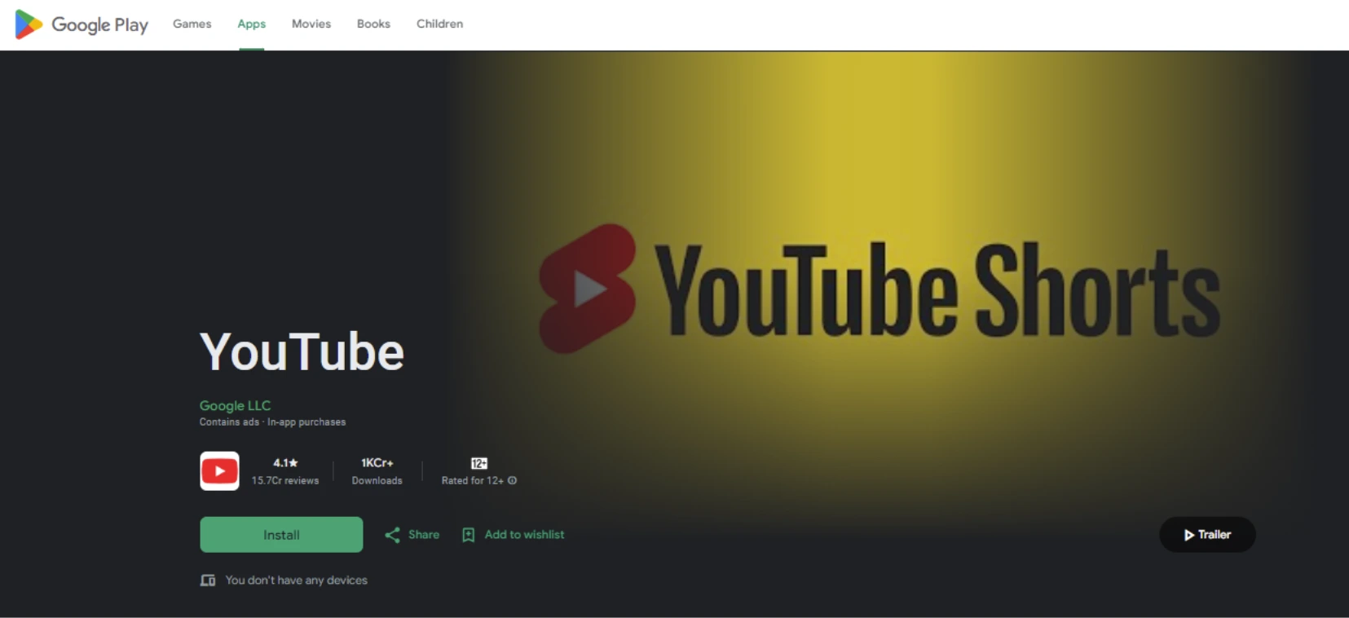Add YouTube to wishlist

tap(524, 534)
